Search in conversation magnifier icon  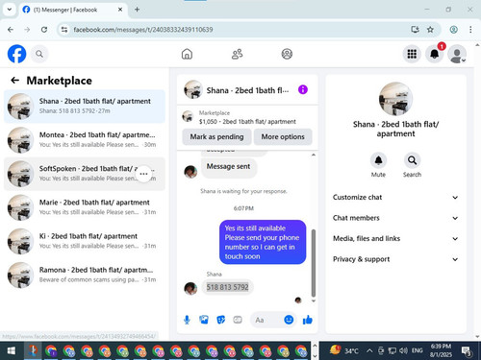point(412,160)
